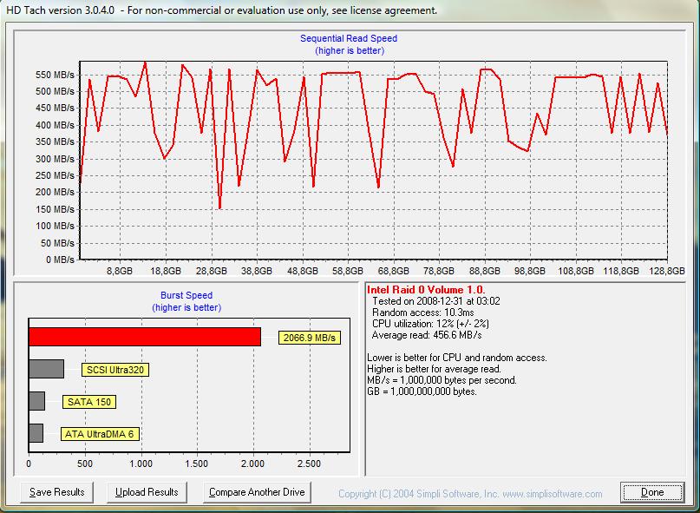The image size is (700, 513).
Task: Click the Save Results button
Action: (x=56, y=492)
